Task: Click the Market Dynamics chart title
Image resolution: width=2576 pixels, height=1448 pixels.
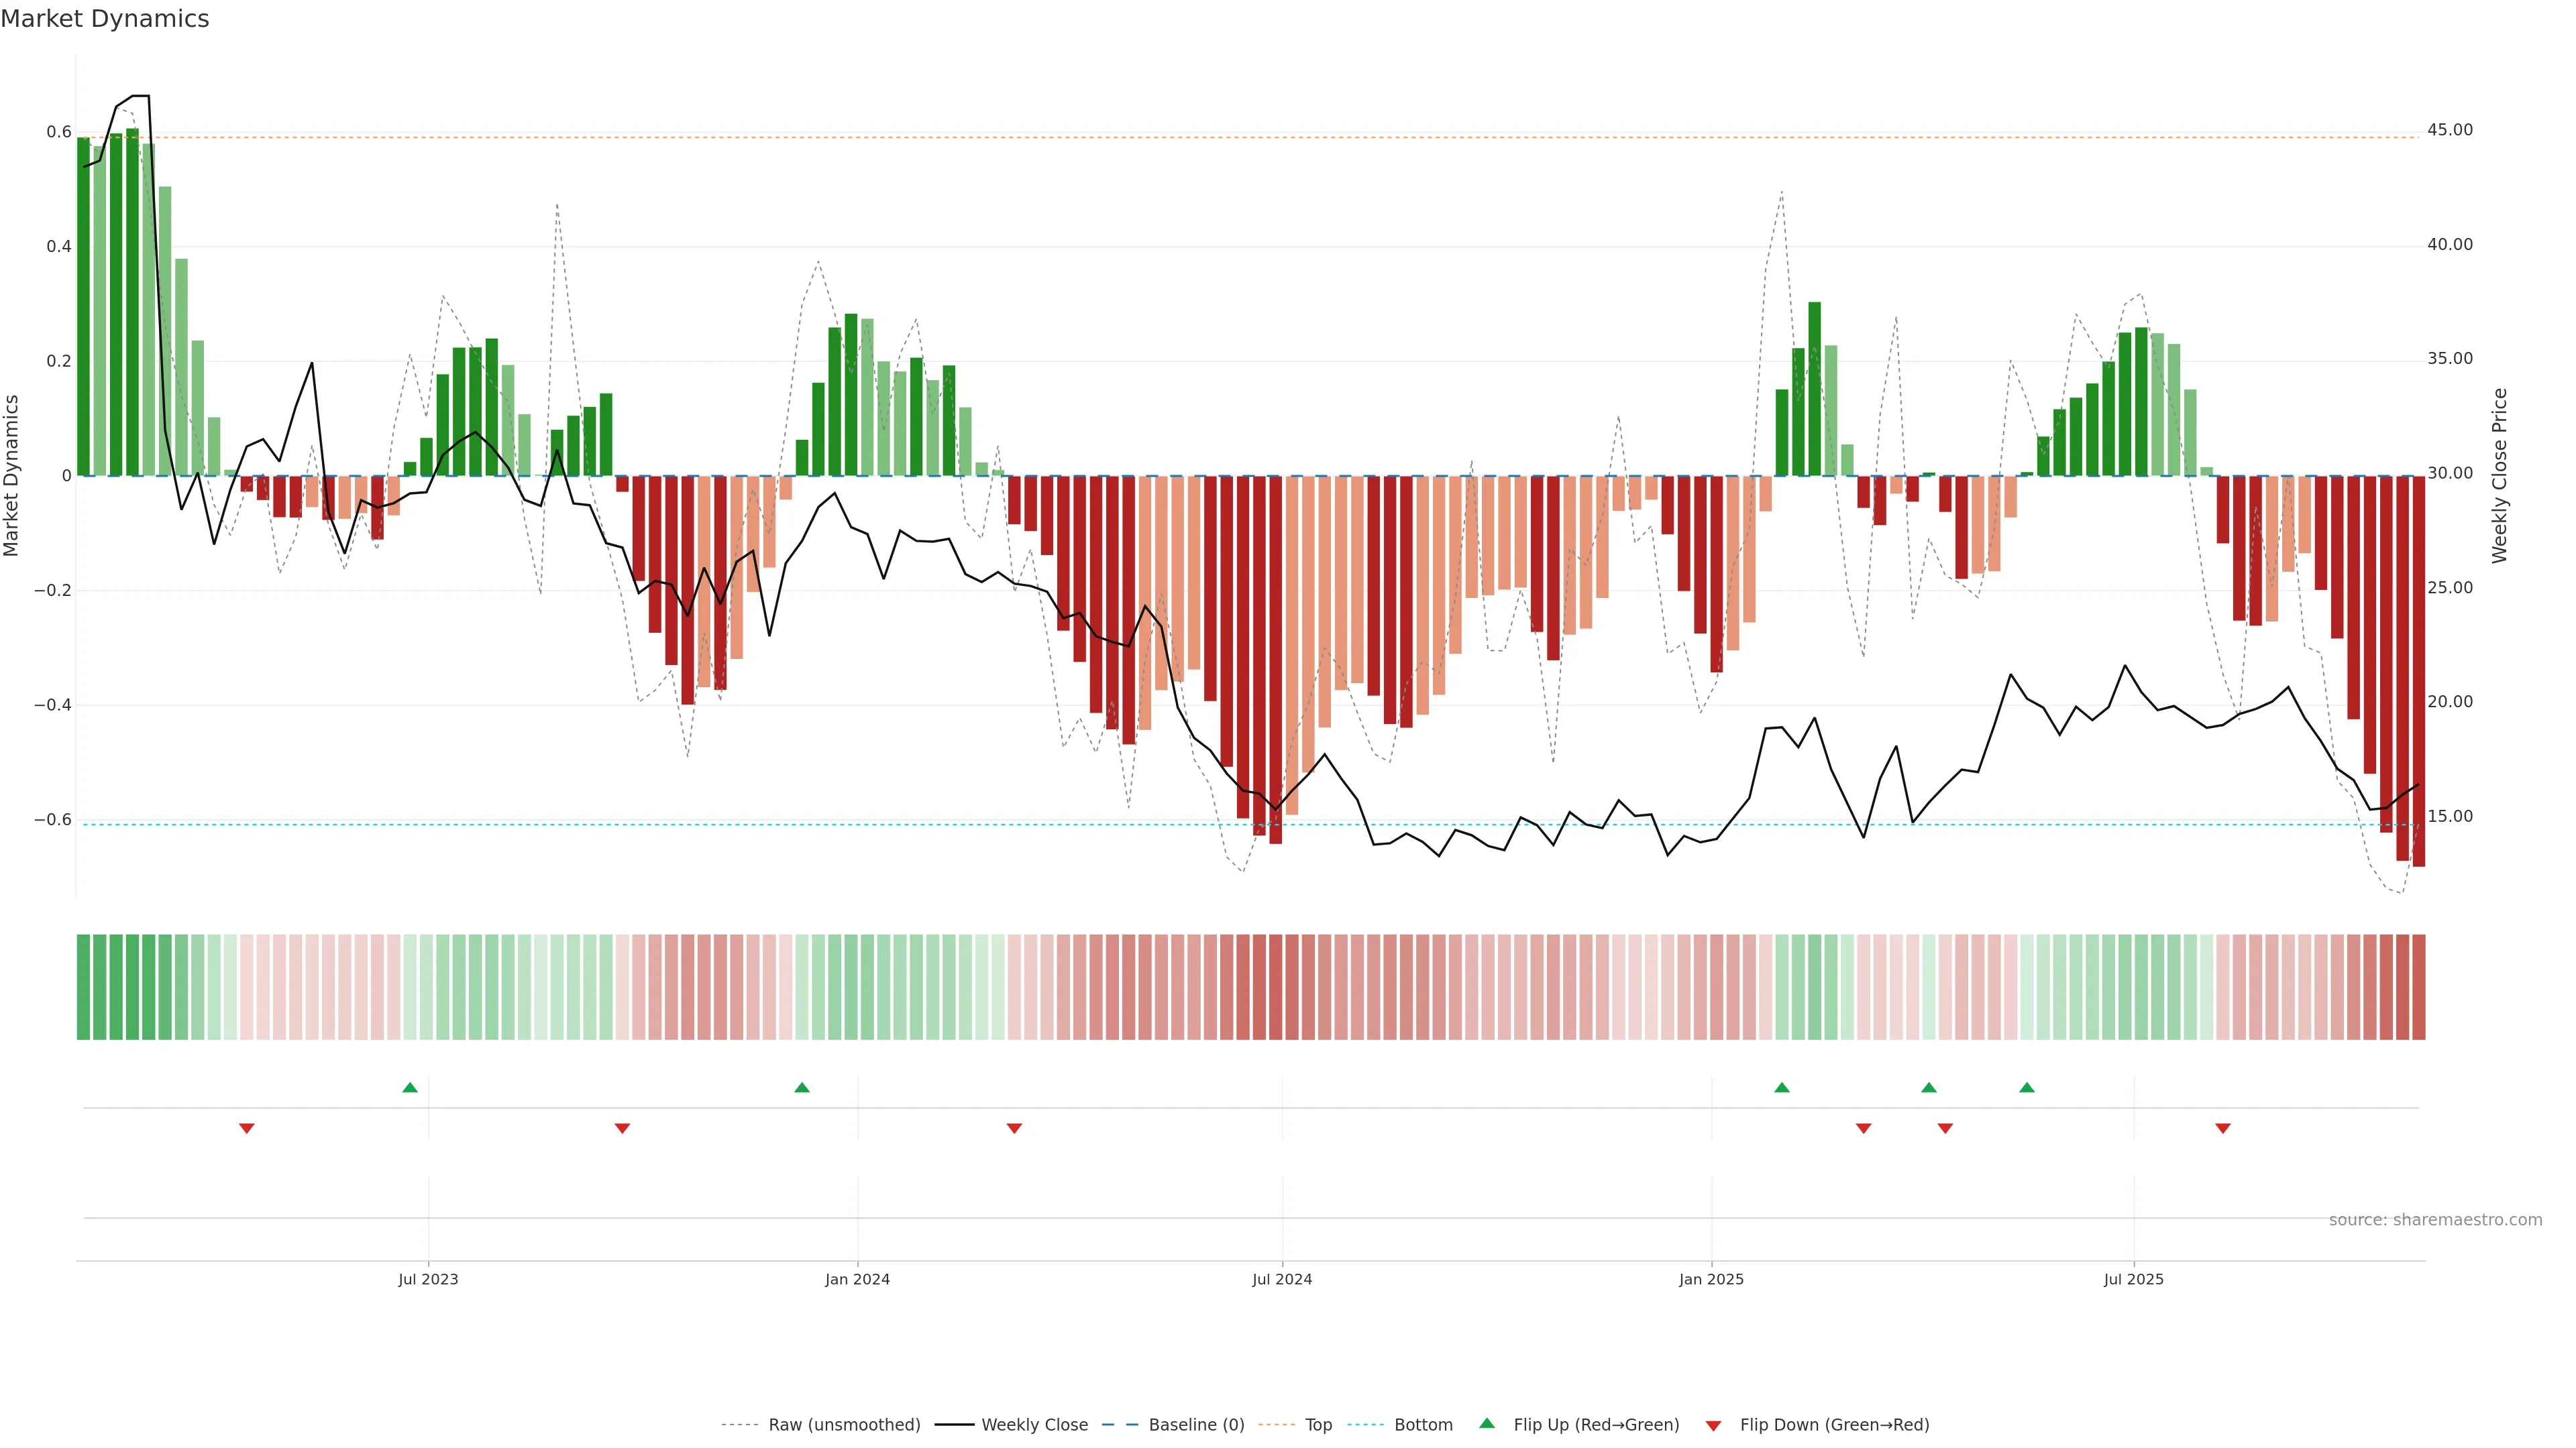Action: (105, 19)
